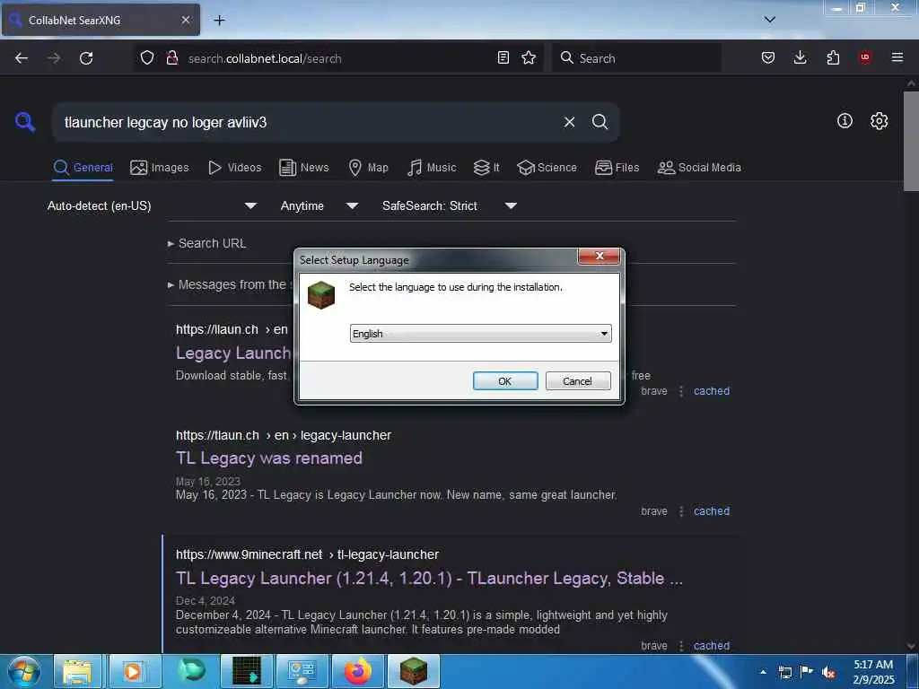Close the Select Setup Language dialog

click(x=599, y=256)
